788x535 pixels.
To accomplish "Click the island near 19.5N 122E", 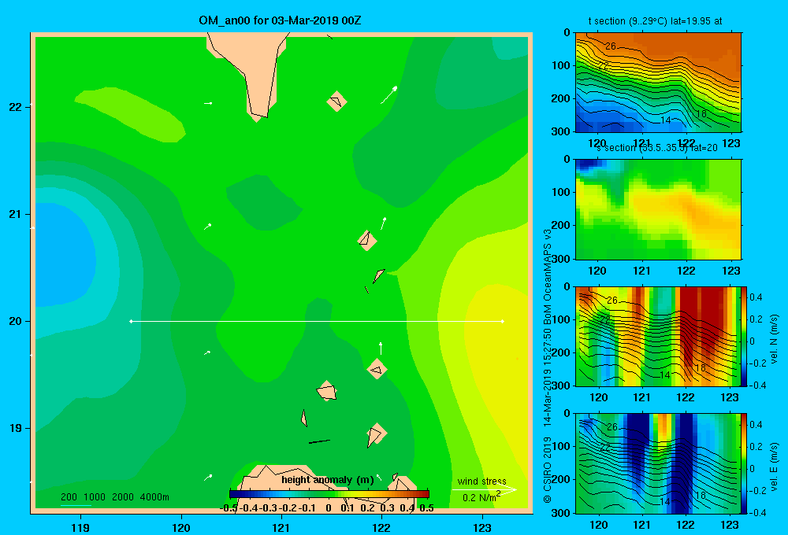I will [x=377, y=369].
